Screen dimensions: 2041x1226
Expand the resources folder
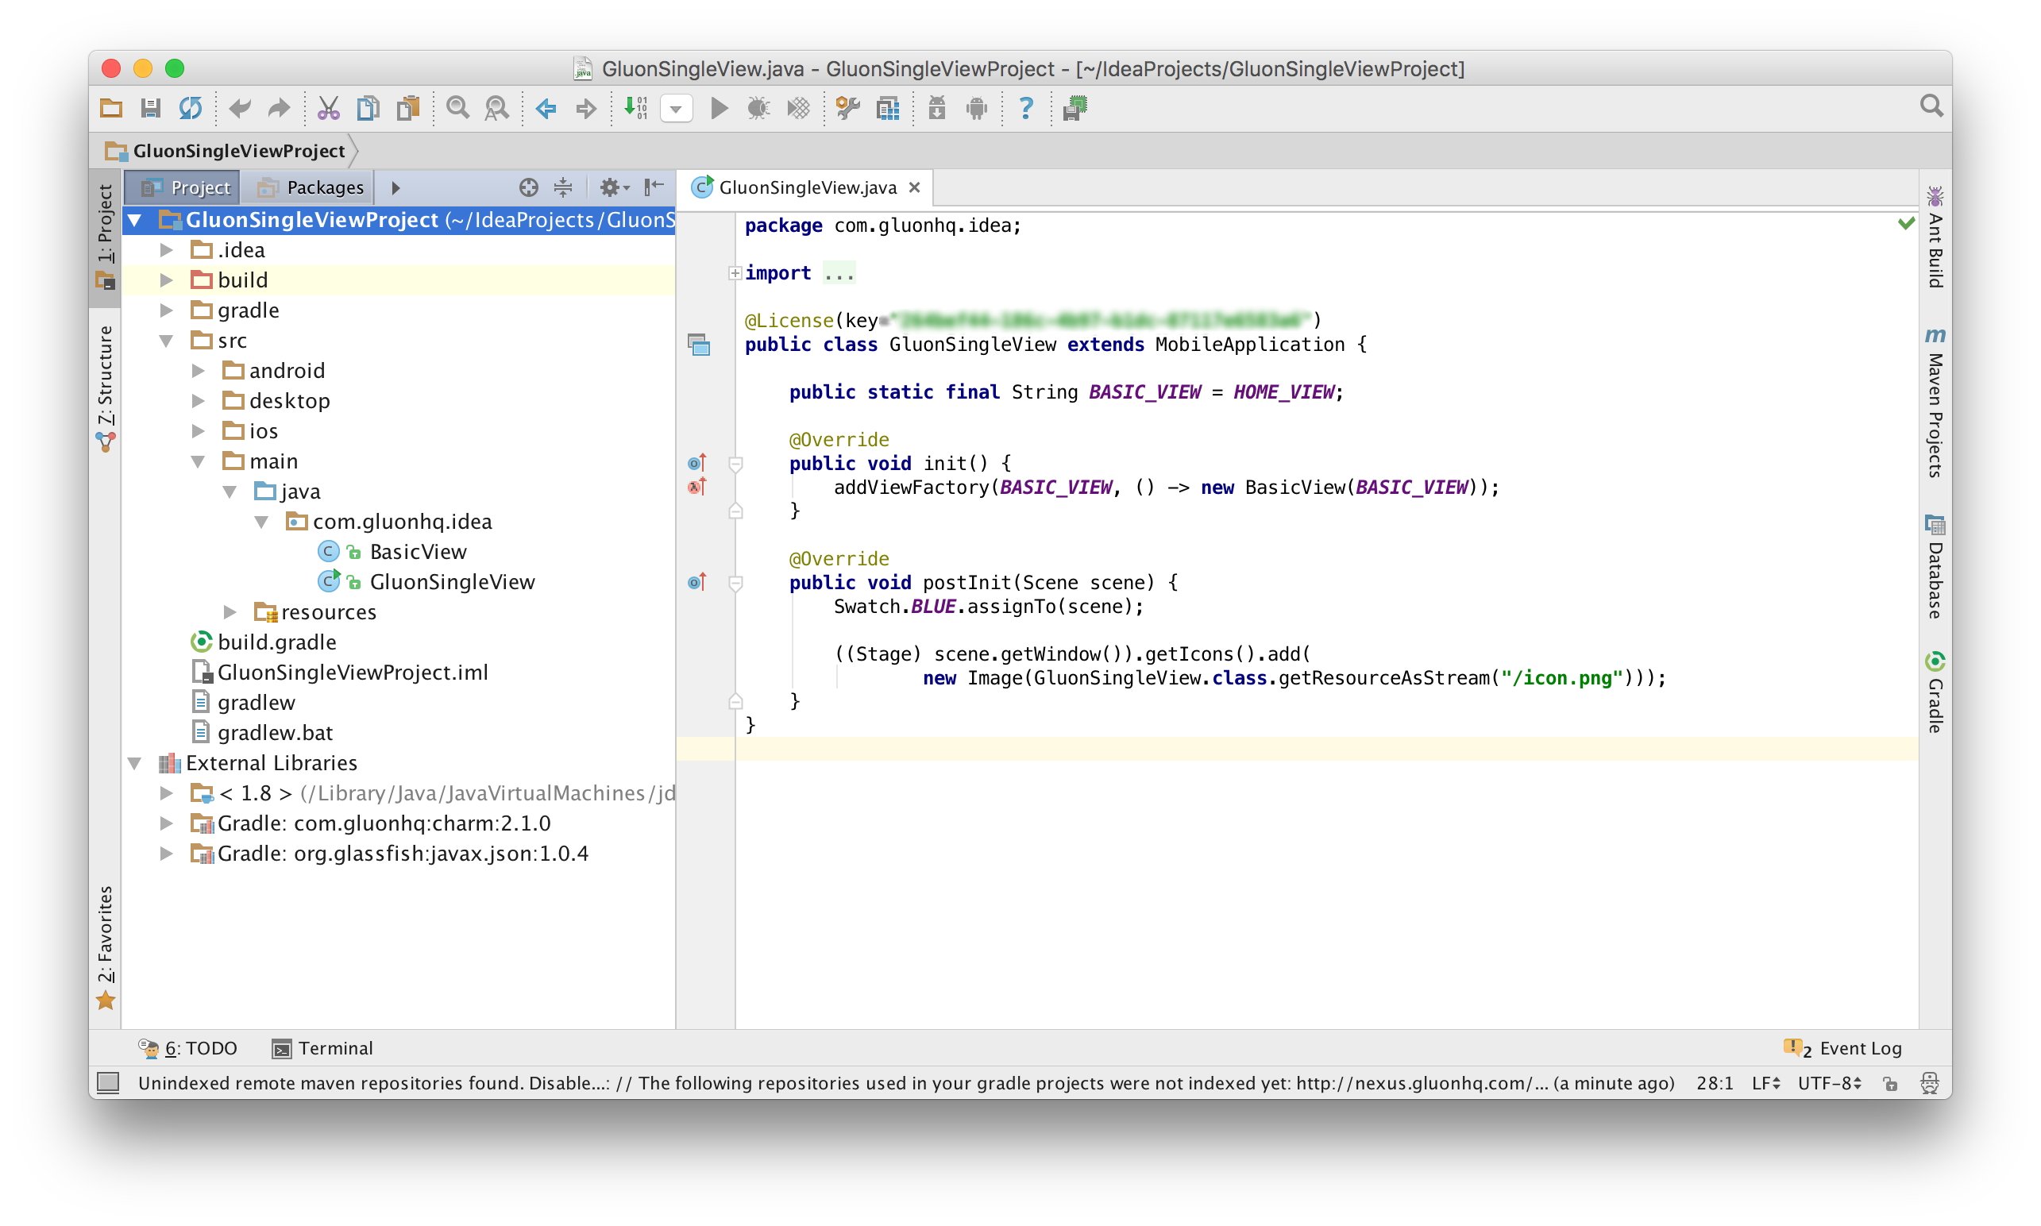pos(230,611)
